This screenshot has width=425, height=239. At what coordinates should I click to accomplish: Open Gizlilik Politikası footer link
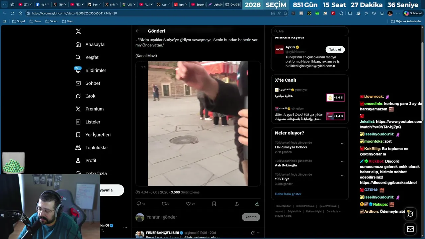point(305,206)
